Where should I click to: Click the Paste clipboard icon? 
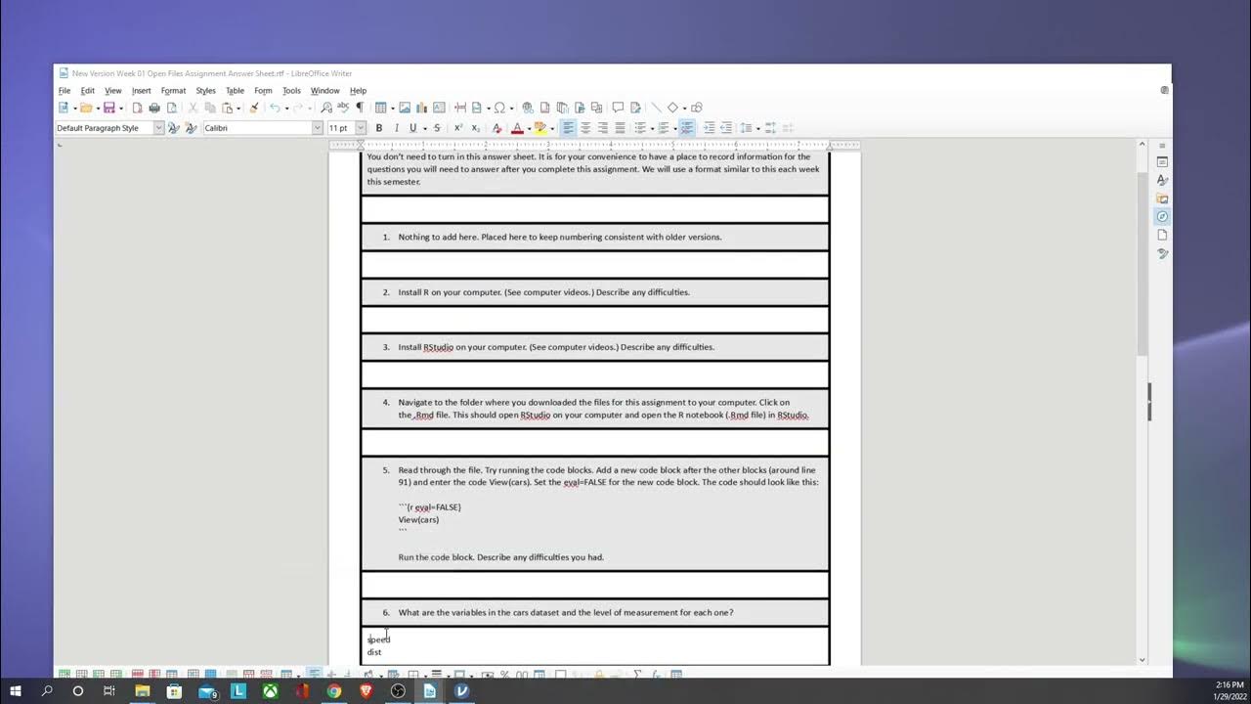(228, 108)
